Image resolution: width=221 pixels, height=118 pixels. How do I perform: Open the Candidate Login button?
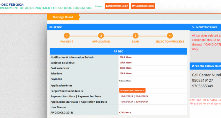pyautogui.click(x=143, y=6)
